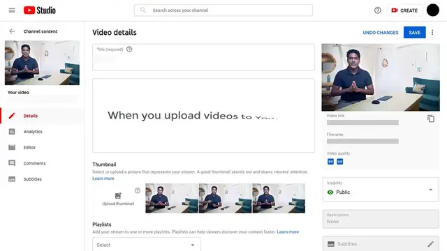Click the Editor clapperboard icon
The height and width of the screenshot is (251, 447).
[x=12, y=147]
